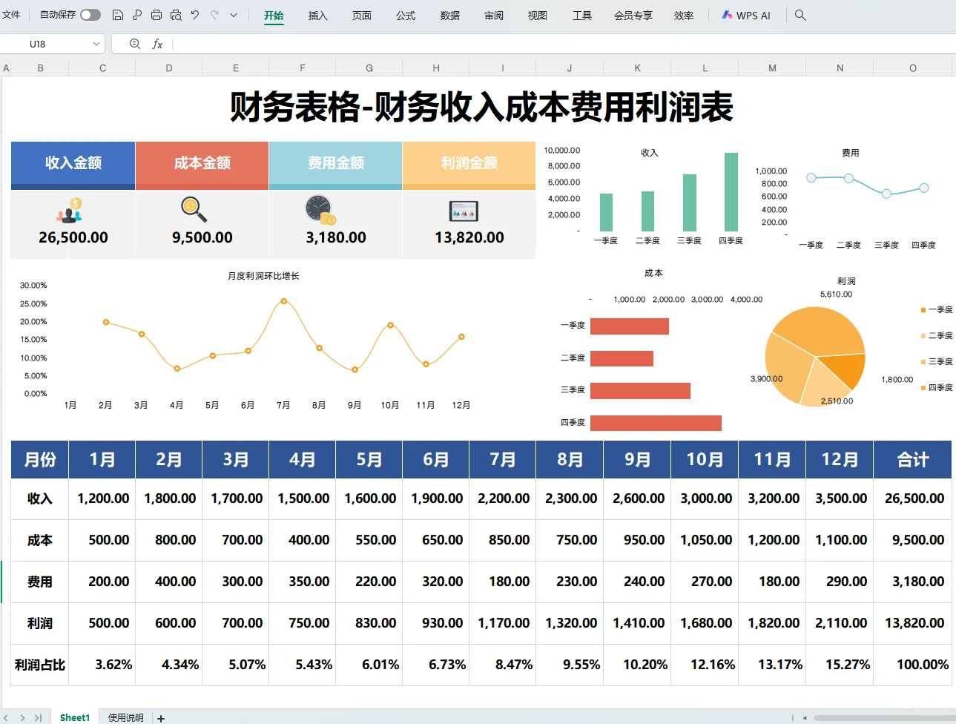The height and width of the screenshot is (724, 956).
Task: Select the 7月 利润 cell 1,170.00
Action: pos(503,623)
